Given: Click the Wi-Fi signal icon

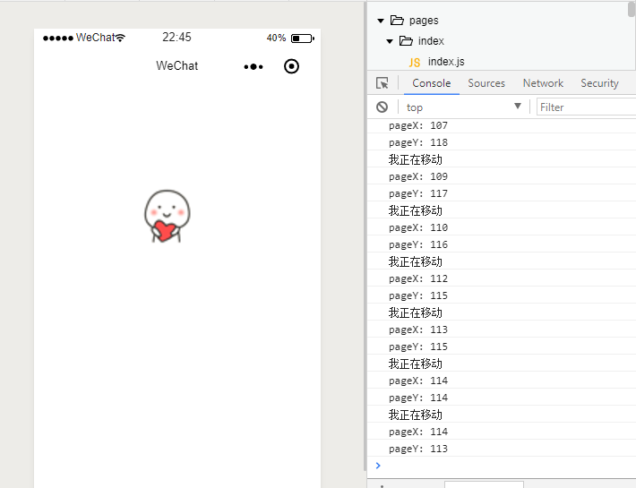Looking at the screenshot, I should pyautogui.click(x=120, y=38).
